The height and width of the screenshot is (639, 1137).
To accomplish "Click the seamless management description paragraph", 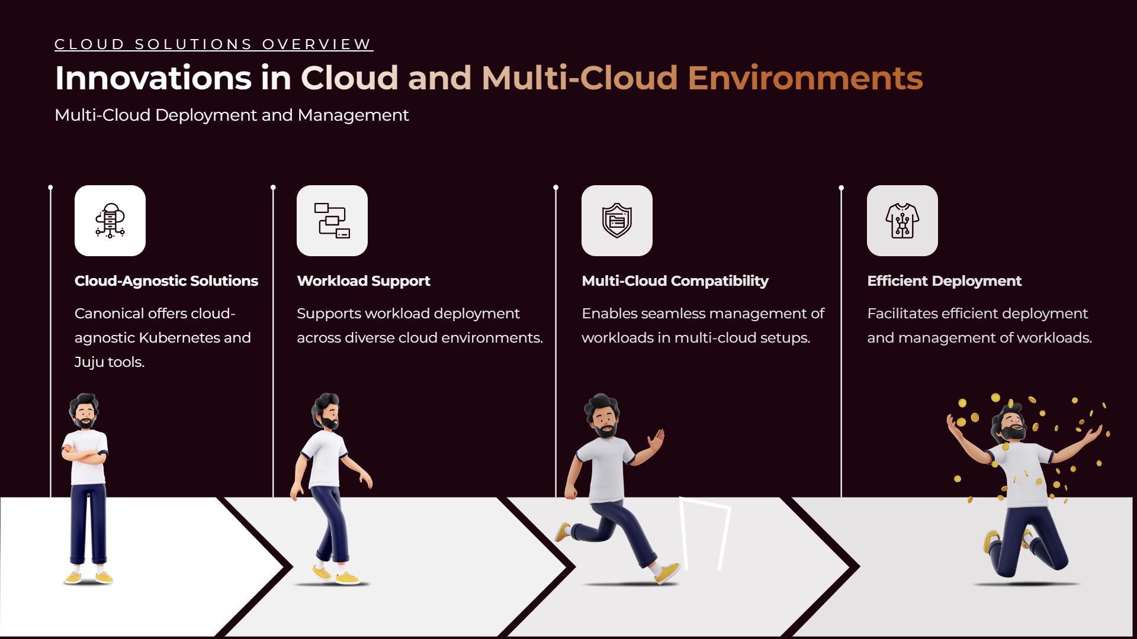I will pos(703,325).
